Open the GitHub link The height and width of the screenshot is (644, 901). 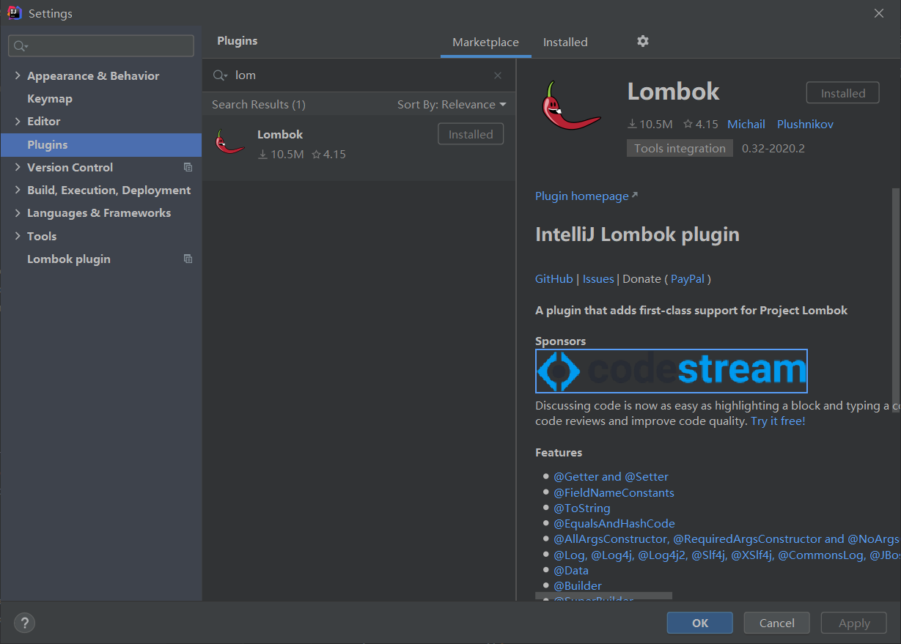[554, 278]
